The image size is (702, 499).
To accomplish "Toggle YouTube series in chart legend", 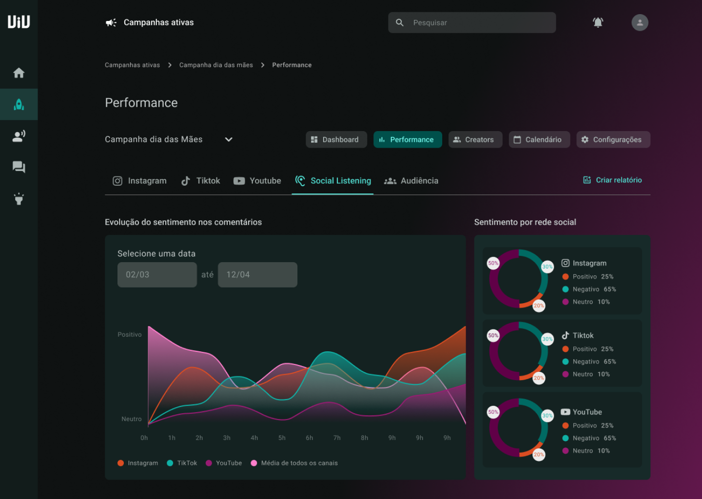I will tap(224, 463).
